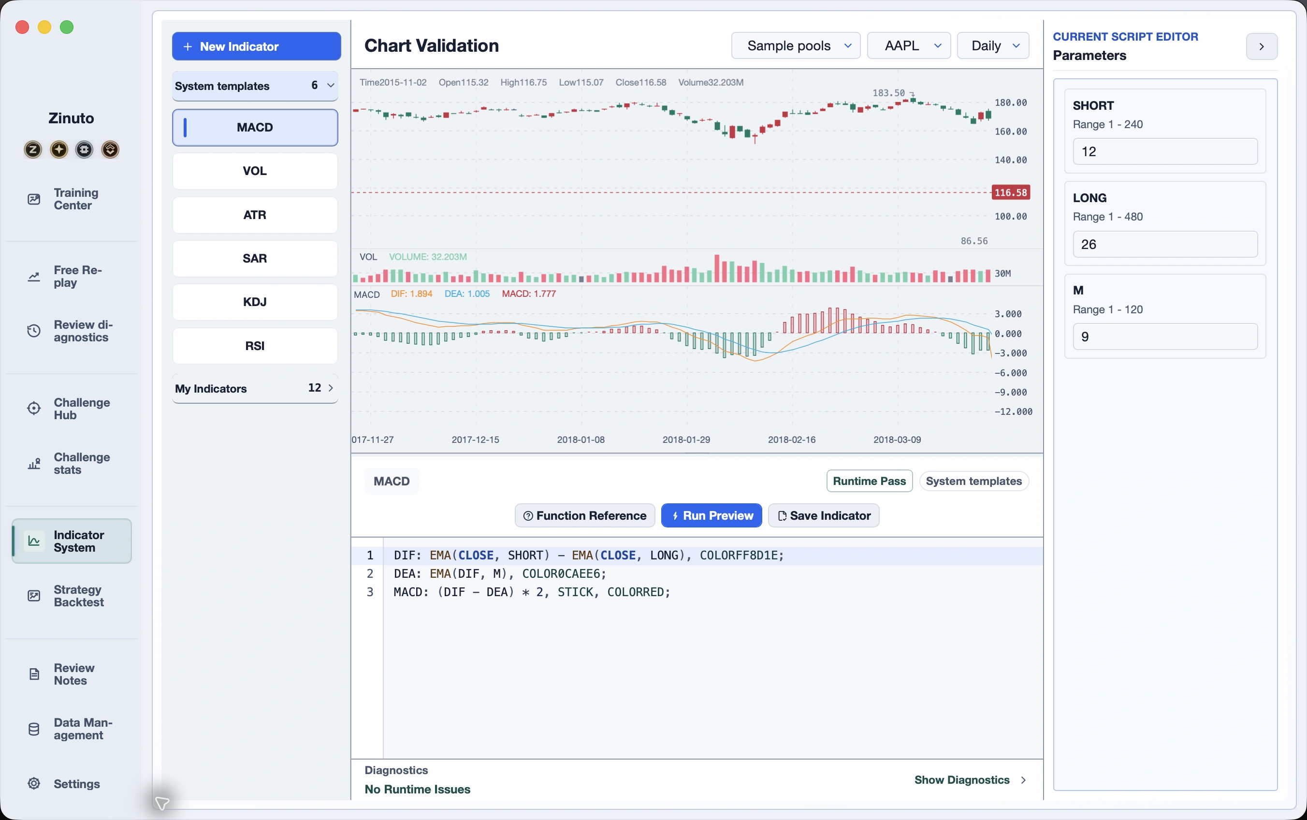Screen dimensions: 1307x820
Task: Open the AAPL symbol dropdown
Action: click(x=909, y=45)
